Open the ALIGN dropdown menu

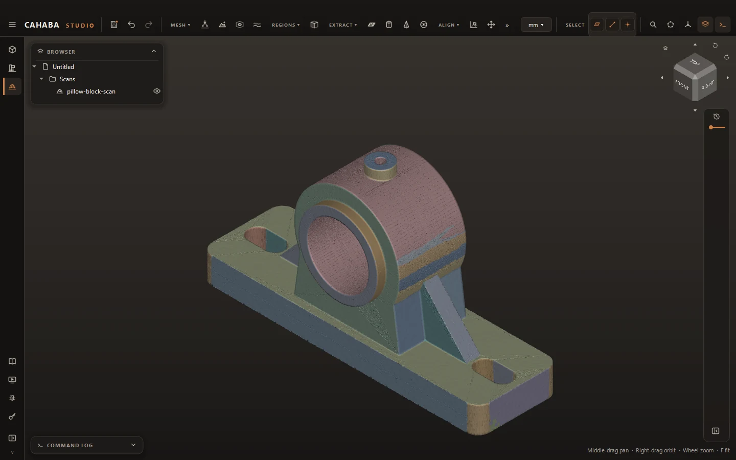pyautogui.click(x=449, y=25)
